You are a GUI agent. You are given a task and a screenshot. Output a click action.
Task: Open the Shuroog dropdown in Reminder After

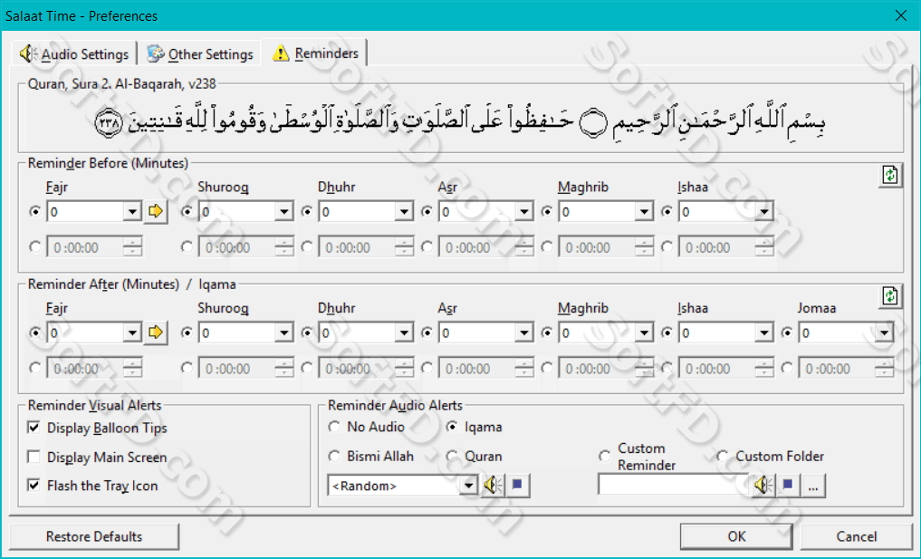coord(284,333)
